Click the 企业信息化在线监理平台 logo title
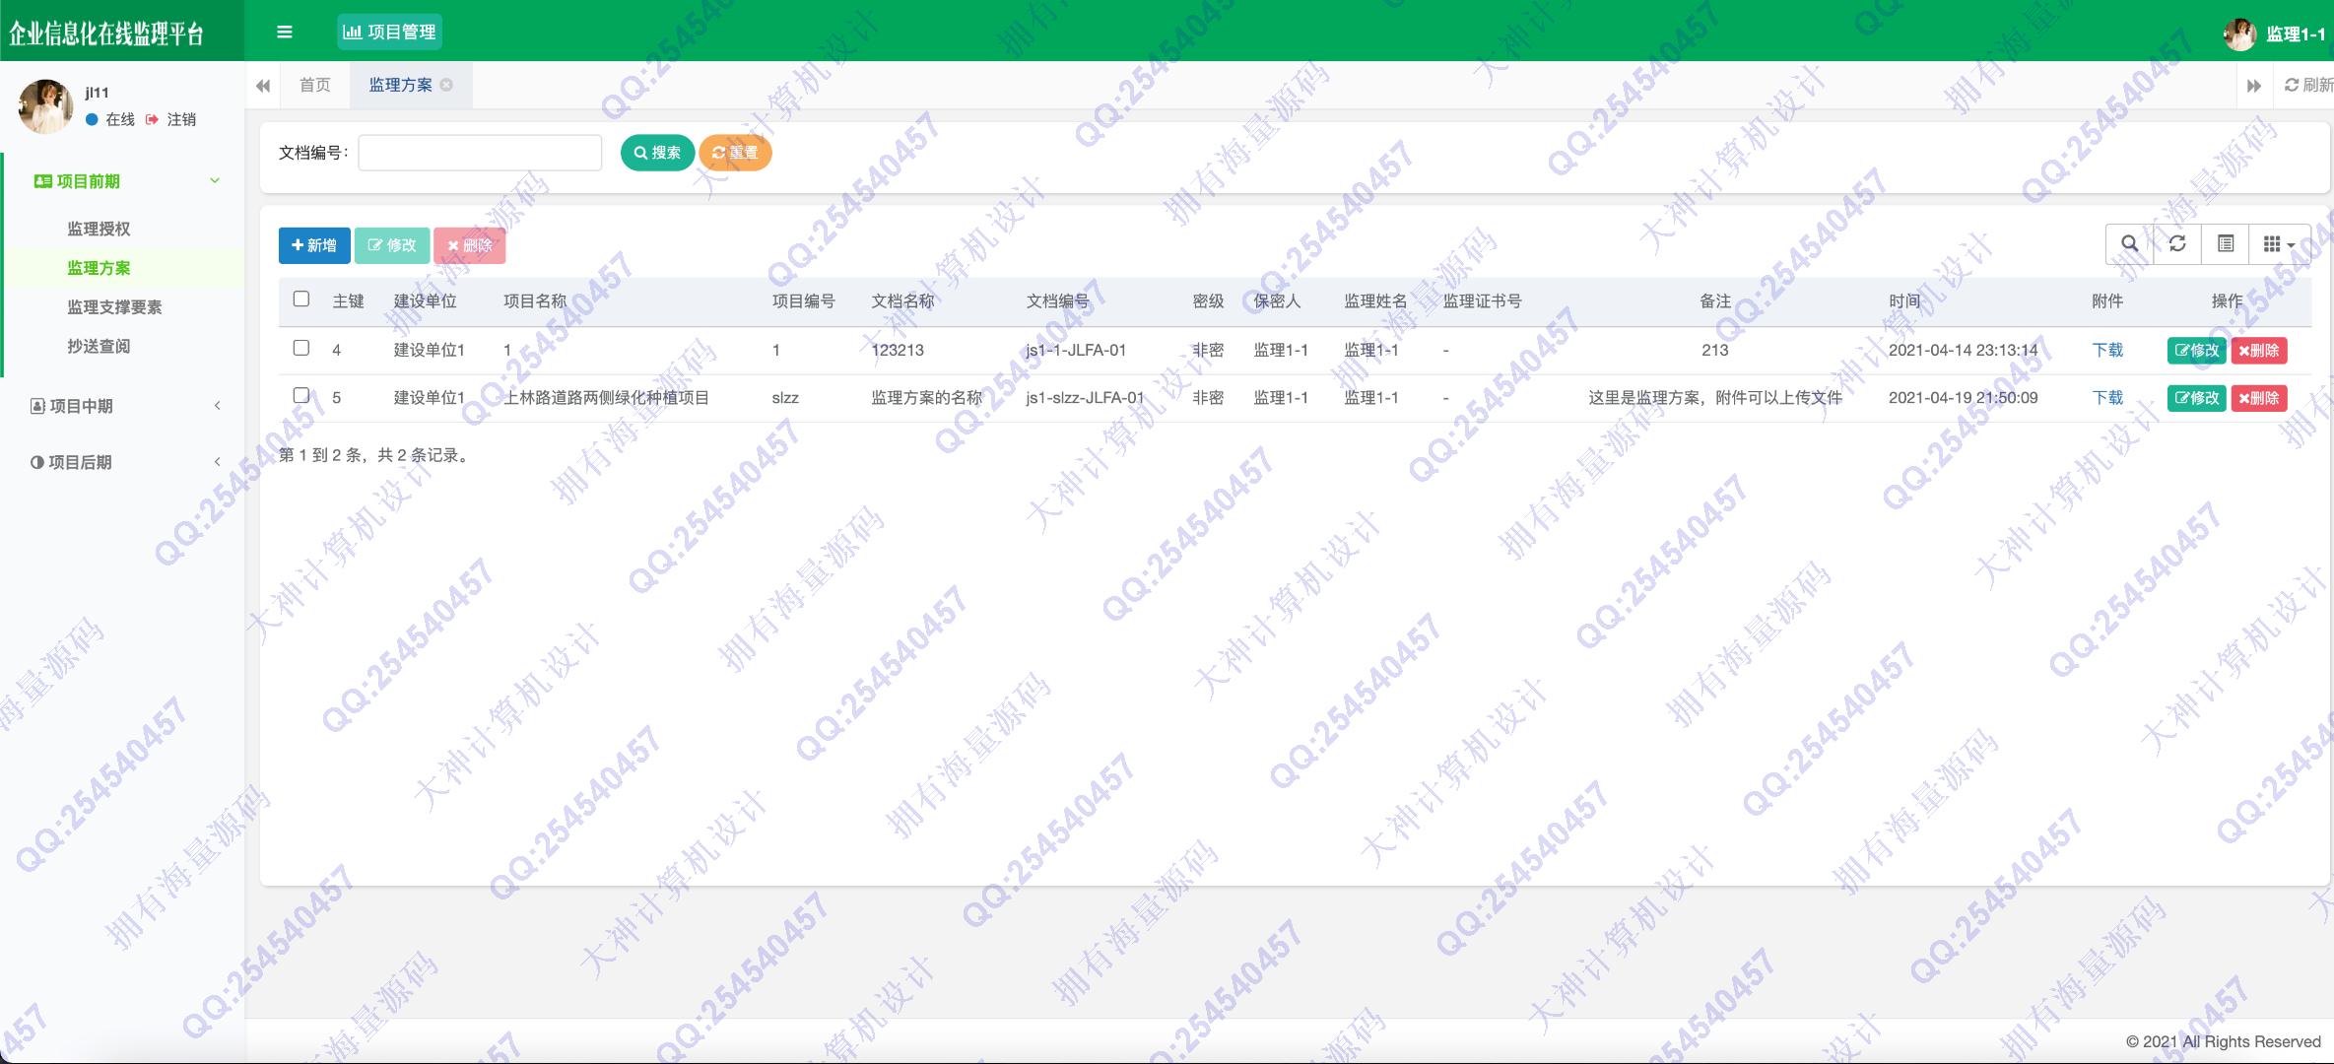Viewport: 2334px width, 1064px height. pyautogui.click(x=106, y=33)
